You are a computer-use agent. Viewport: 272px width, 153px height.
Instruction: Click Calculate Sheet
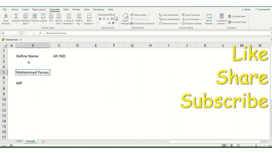point(237,22)
